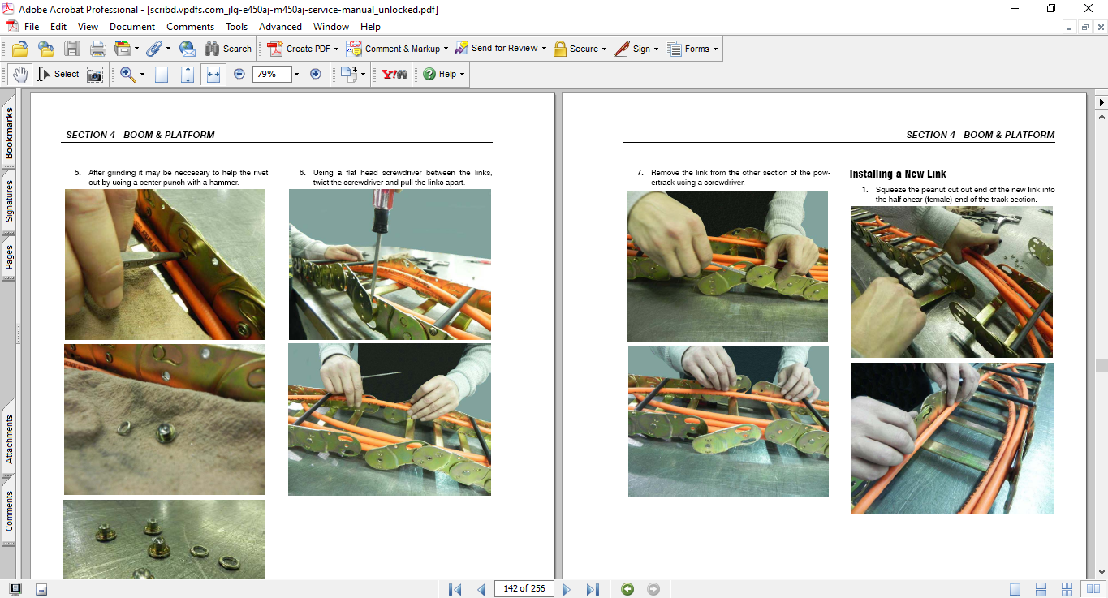Viewport: 1108px width, 598px height.
Task: Switch to Single Page layout
Action: (1015, 589)
